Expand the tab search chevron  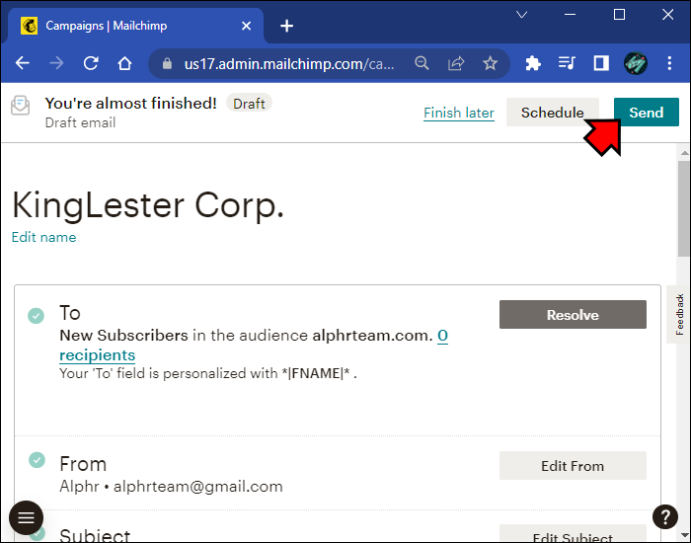(522, 15)
